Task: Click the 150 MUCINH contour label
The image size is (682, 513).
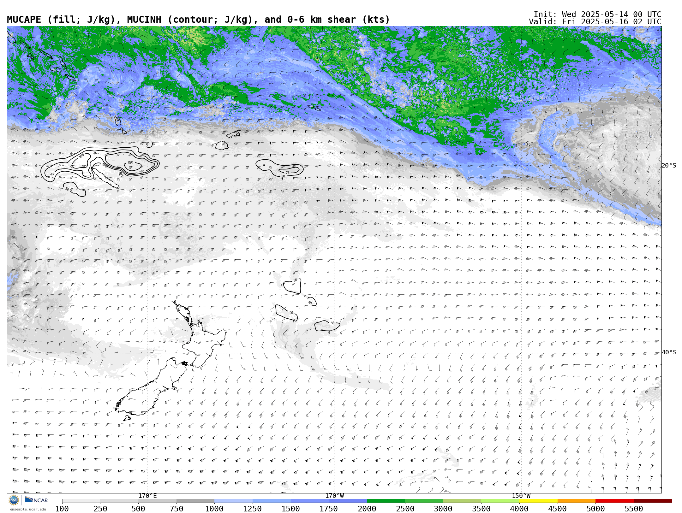Action: (130, 163)
